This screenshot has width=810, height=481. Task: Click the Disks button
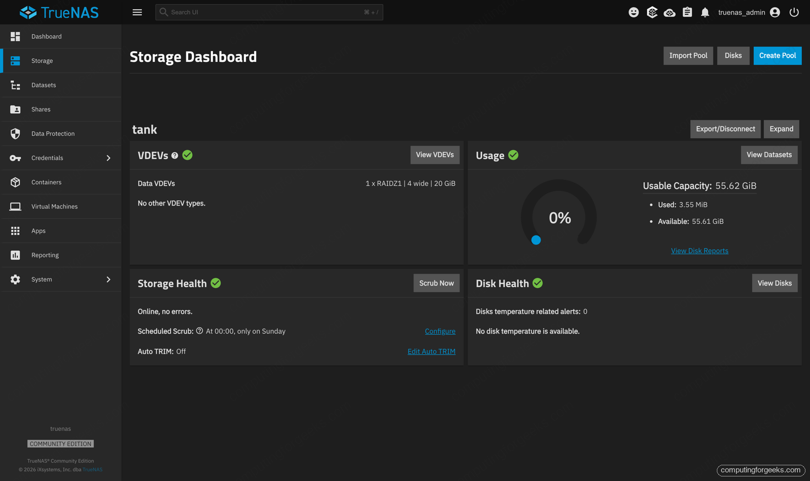tap(733, 56)
